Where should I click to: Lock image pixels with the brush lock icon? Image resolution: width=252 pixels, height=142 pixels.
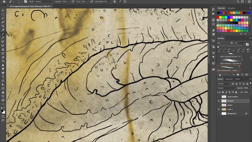pos(226,92)
